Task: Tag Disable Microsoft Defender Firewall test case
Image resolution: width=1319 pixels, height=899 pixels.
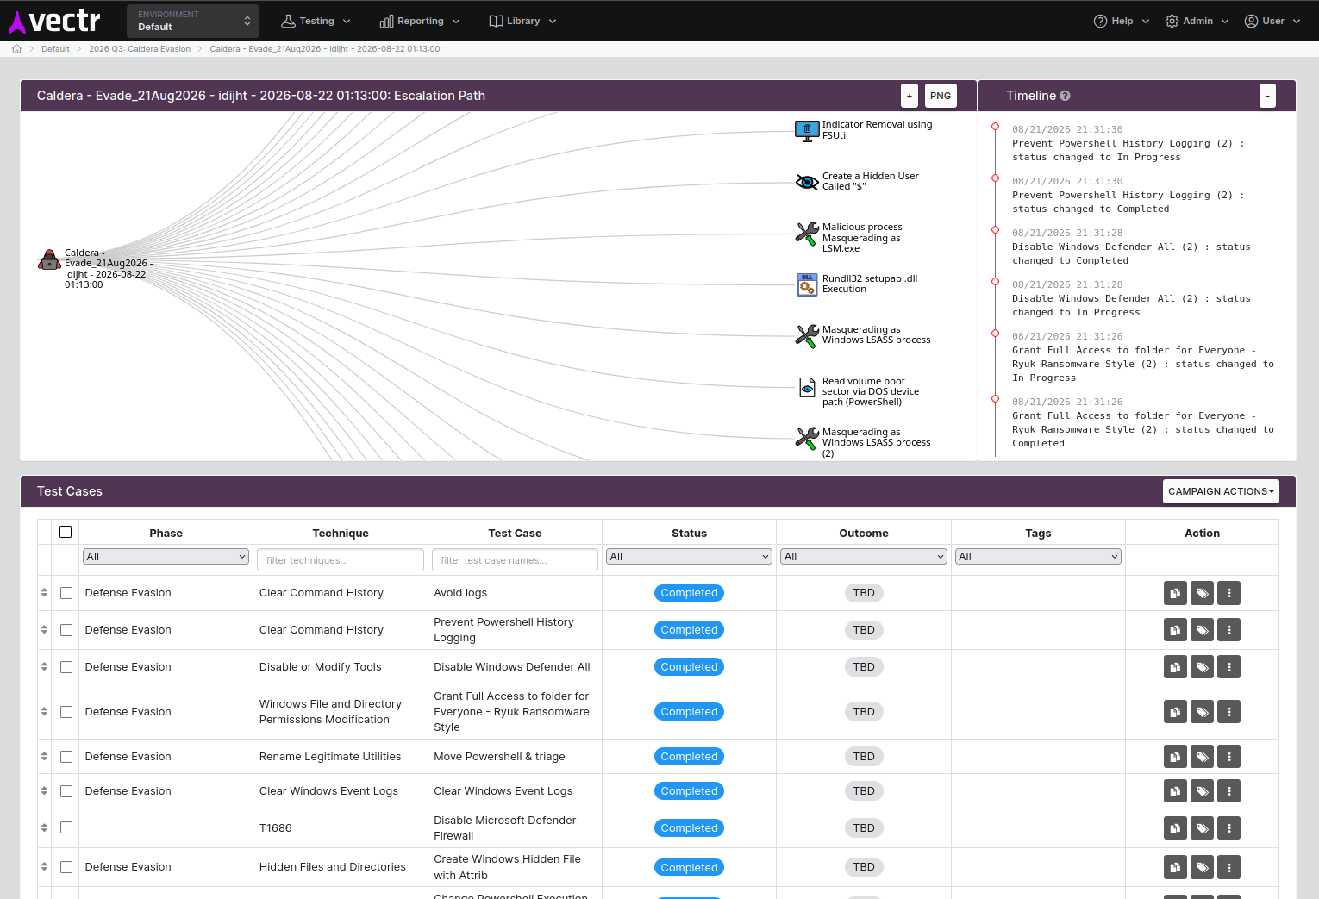Action: (1202, 828)
